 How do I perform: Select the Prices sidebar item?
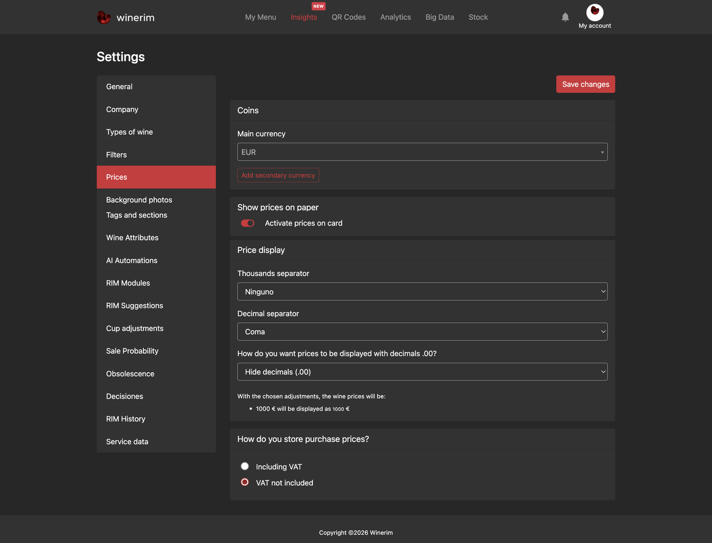coord(156,177)
